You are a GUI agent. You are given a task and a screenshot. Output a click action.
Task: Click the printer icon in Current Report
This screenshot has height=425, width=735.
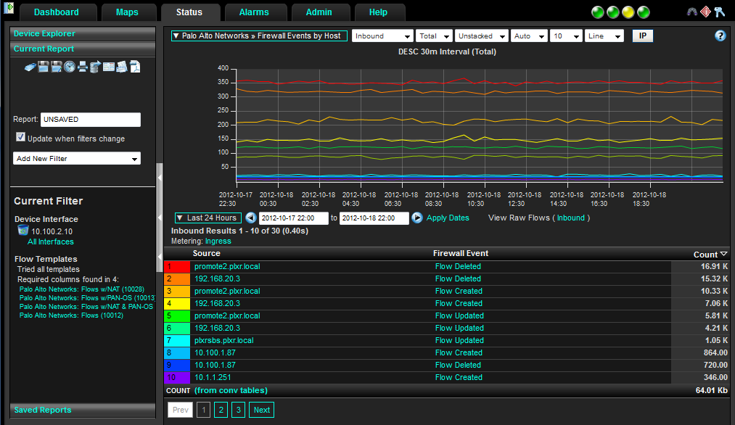pyautogui.click(x=83, y=67)
